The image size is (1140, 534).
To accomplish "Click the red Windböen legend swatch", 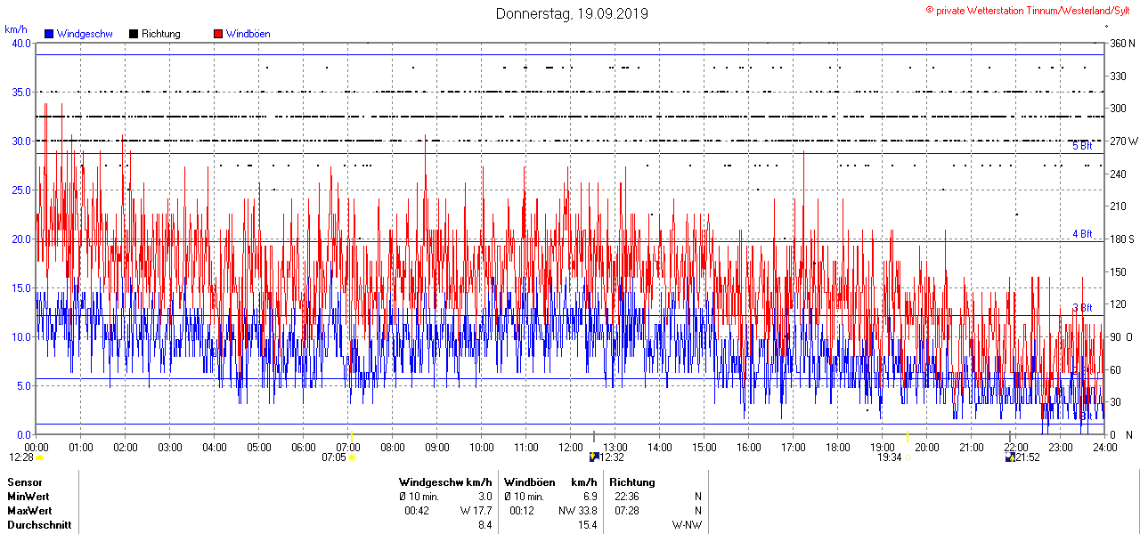I will (x=218, y=34).
